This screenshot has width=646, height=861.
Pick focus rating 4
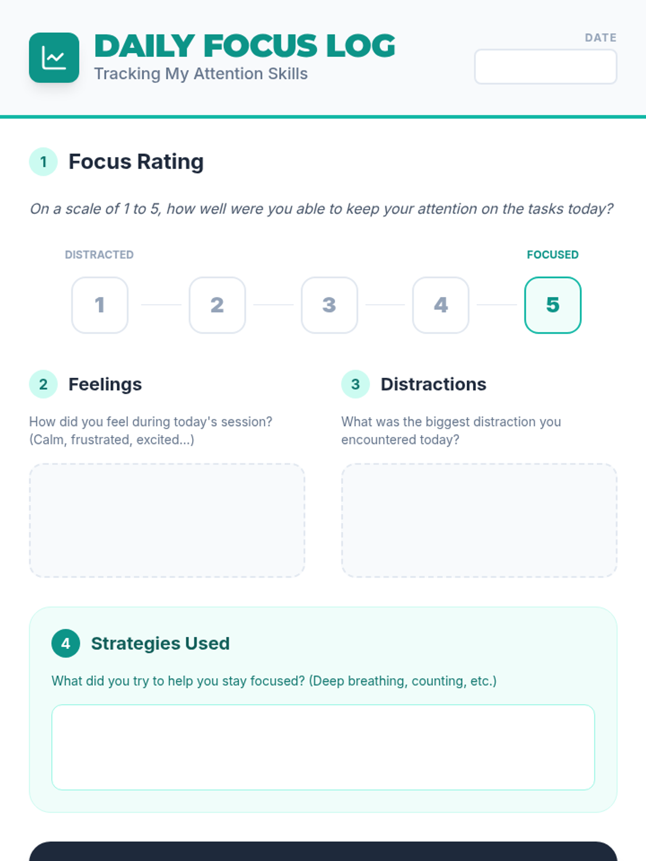[x=440, y=305]
